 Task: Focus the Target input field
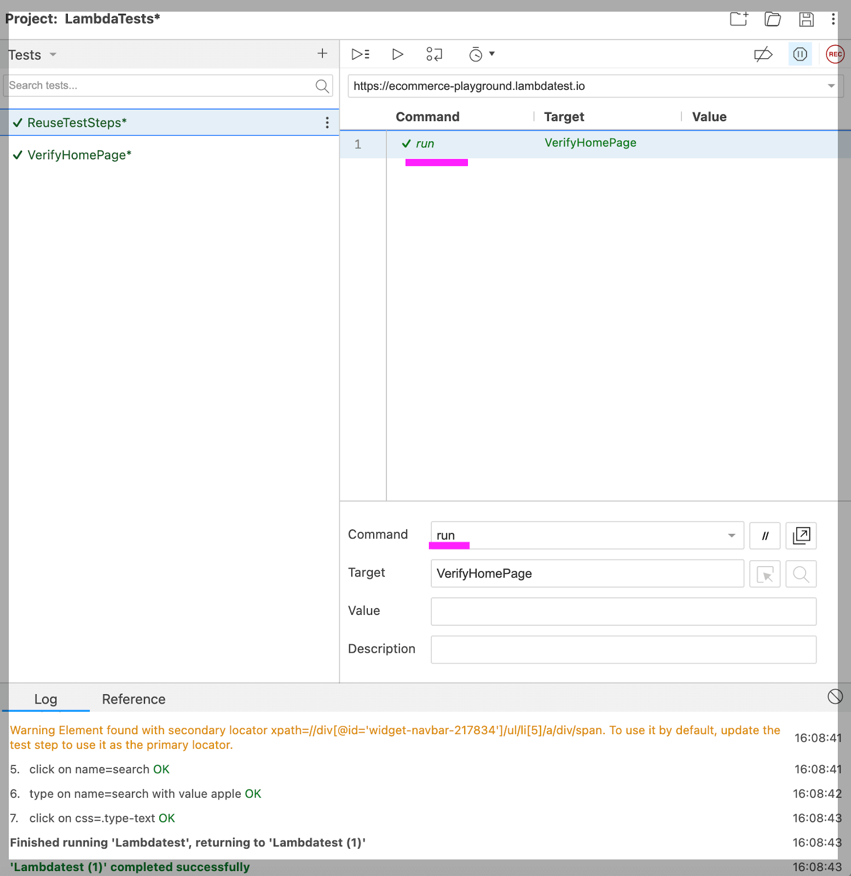click(x=587, y=574)
